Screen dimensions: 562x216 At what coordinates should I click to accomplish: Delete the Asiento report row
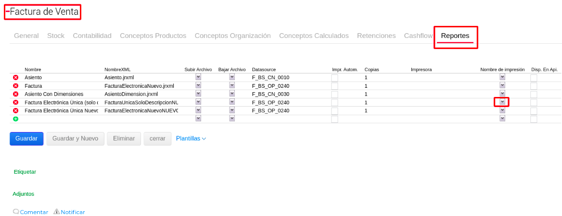(15, 77)
